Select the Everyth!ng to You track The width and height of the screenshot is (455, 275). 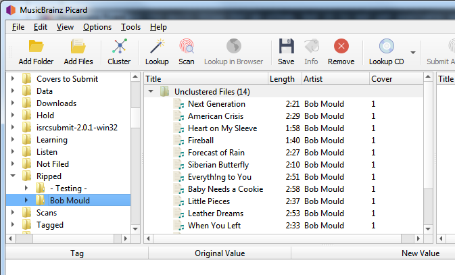[x=219, y=177]
